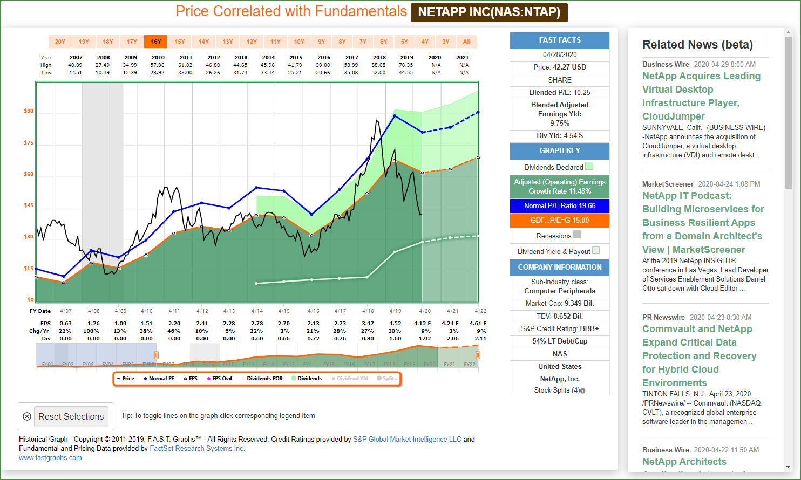The height and width of the screenshot is (480, 801).
Task: Set chart to 4Y range
Action: coord(425,42)
